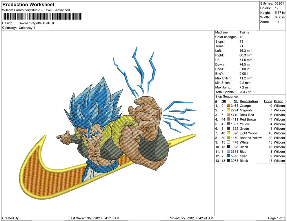Click the Stitches count value 32801
This screenshot has width=287, height=221.
[279, 3]
